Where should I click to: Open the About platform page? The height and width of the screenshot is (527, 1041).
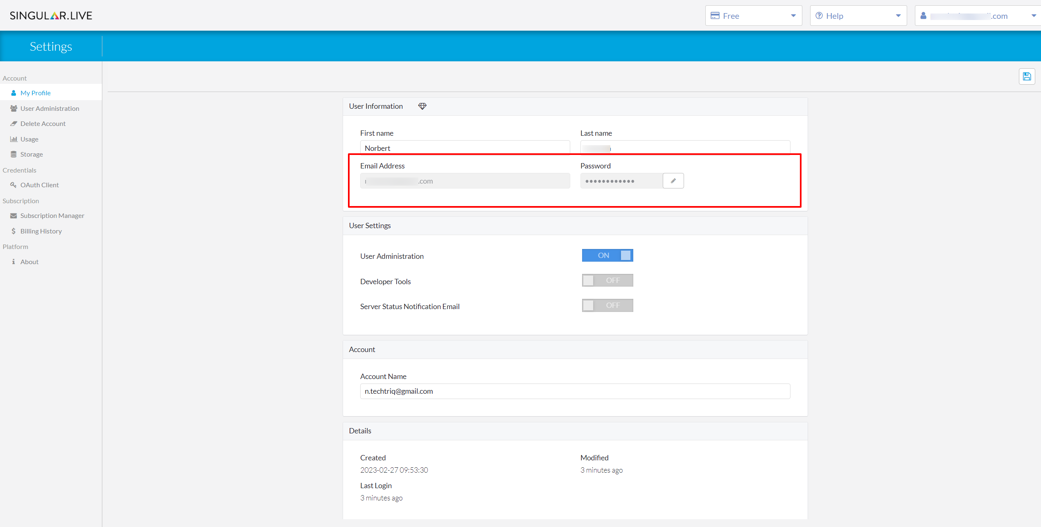click(29, 262)
